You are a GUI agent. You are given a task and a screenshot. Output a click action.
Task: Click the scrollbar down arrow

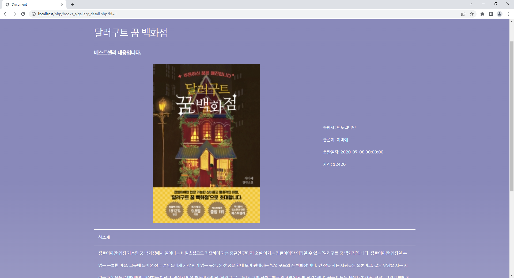click(x=512, y=276)
